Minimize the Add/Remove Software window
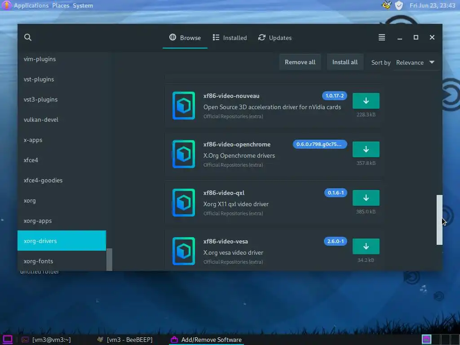Viewport: 460px width, 345px height. (399, 38)
